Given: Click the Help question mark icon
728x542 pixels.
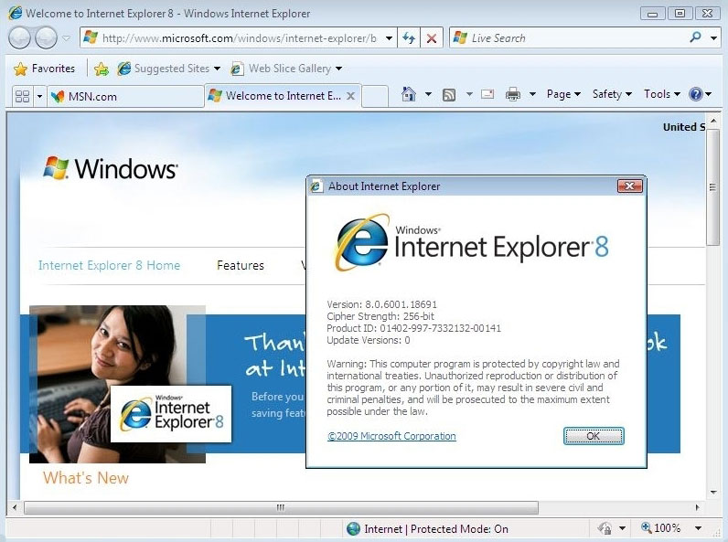Looking at the screenshot, I should [696, 94].
